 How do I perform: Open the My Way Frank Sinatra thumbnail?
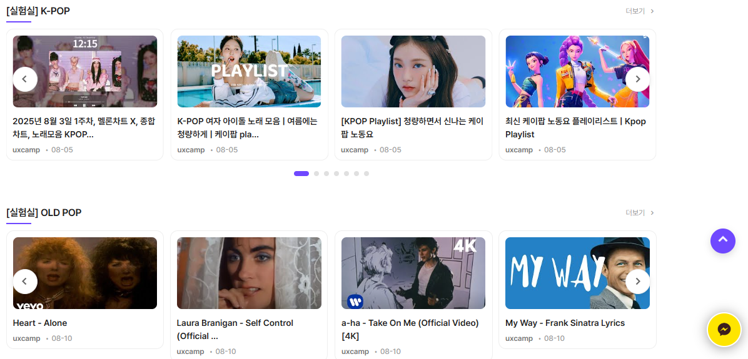point(577,273)
